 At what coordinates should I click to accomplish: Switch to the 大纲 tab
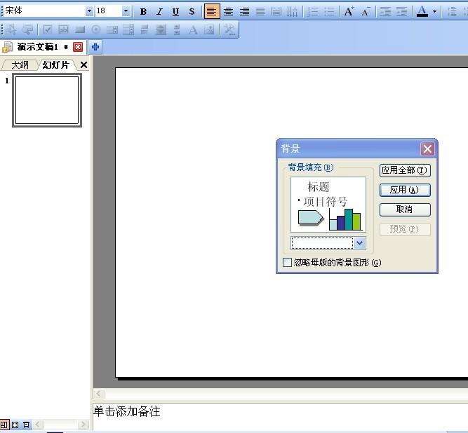19,65
